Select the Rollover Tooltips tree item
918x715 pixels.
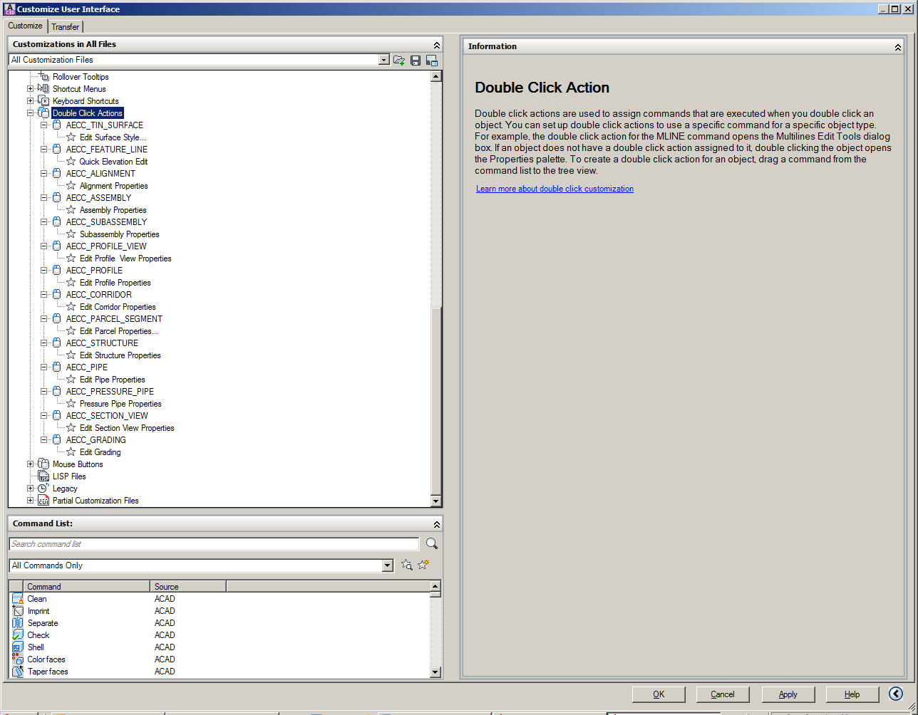point(81,77)
